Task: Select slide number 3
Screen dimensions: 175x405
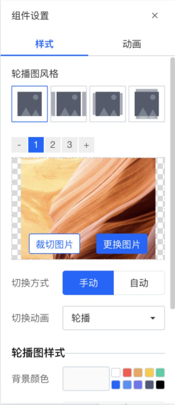Action: click(69, 145)
